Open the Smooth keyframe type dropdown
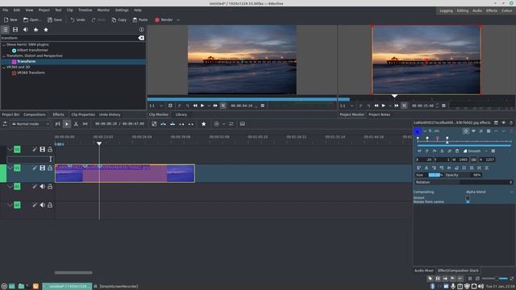The image size is (516, 290). click(x=475, y=151)
